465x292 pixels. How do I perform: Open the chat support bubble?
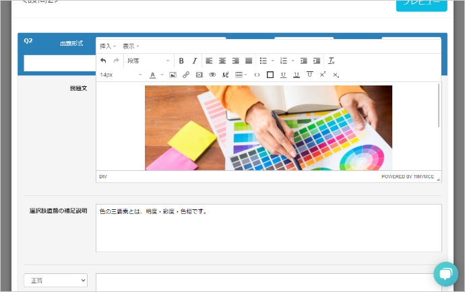point(445,273)
